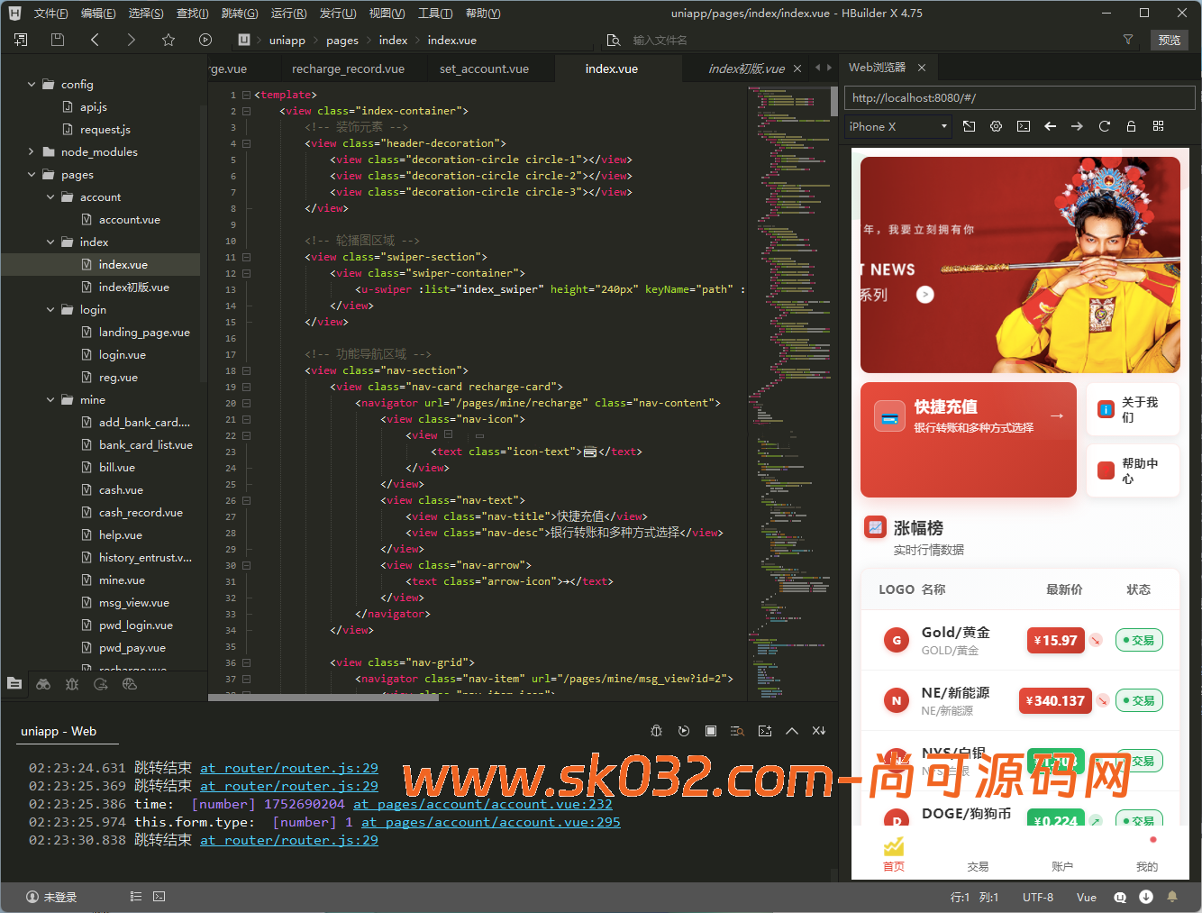Click the editor horizontal scrollbar
Screen dimensions: 1202x913
(x=311, y=697)
